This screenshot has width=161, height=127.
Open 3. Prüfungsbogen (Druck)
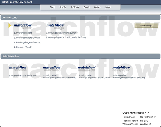[27, 42]
